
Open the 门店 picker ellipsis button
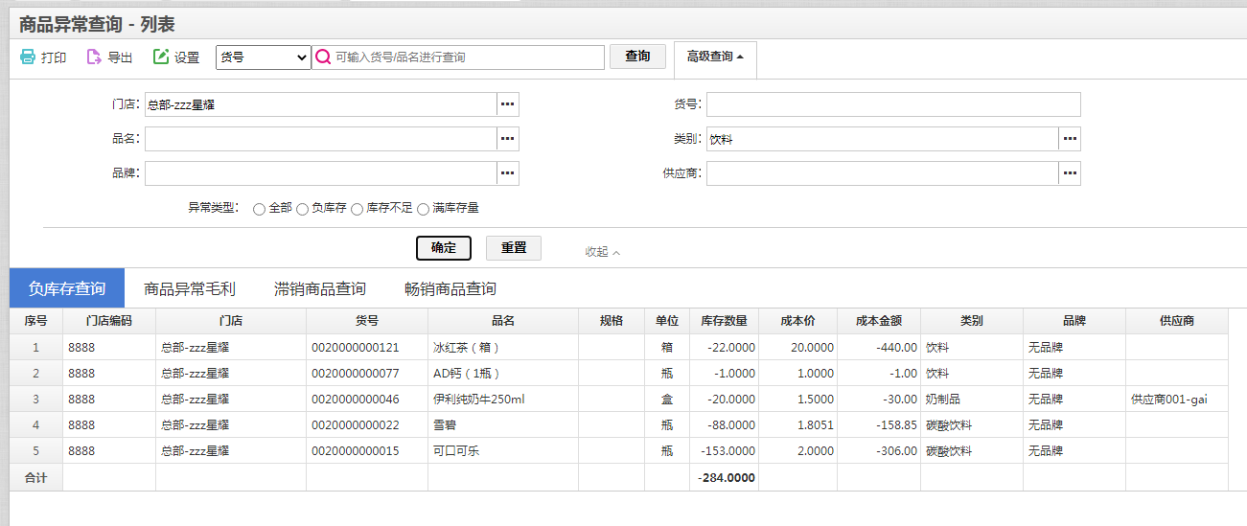pos(507,104)
